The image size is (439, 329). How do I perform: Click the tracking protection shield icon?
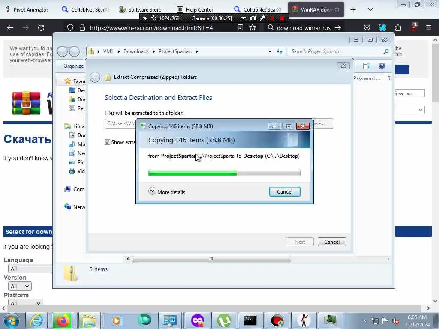click(x=70, y=28)
